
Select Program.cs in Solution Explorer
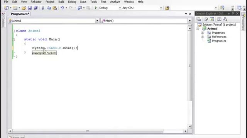click(x=219, y=41)
